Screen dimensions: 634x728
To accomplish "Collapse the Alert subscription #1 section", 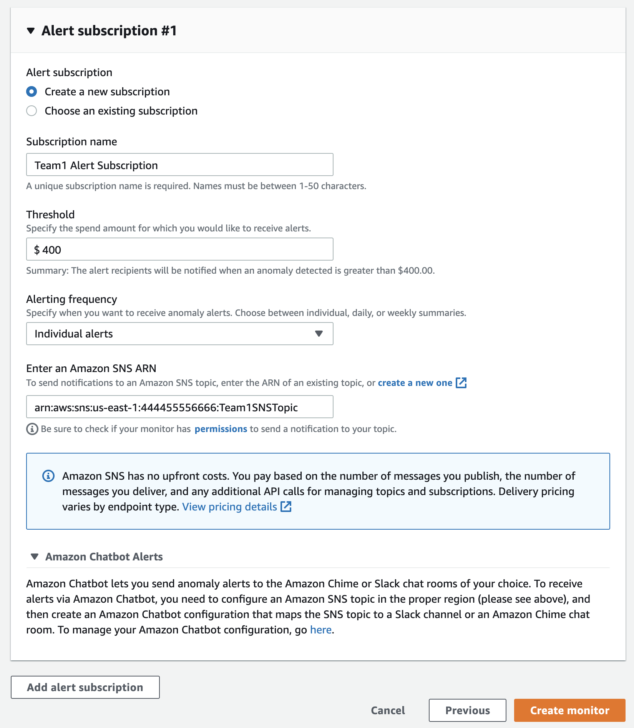I will click(31, 31).
